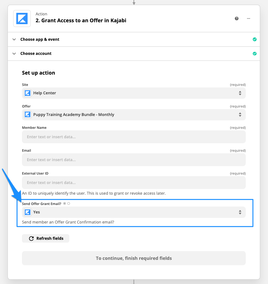Open the Offer dropdown for Puppy Training Academy
The width and height of the screenshot is (268, 284).
coord(134,115)
